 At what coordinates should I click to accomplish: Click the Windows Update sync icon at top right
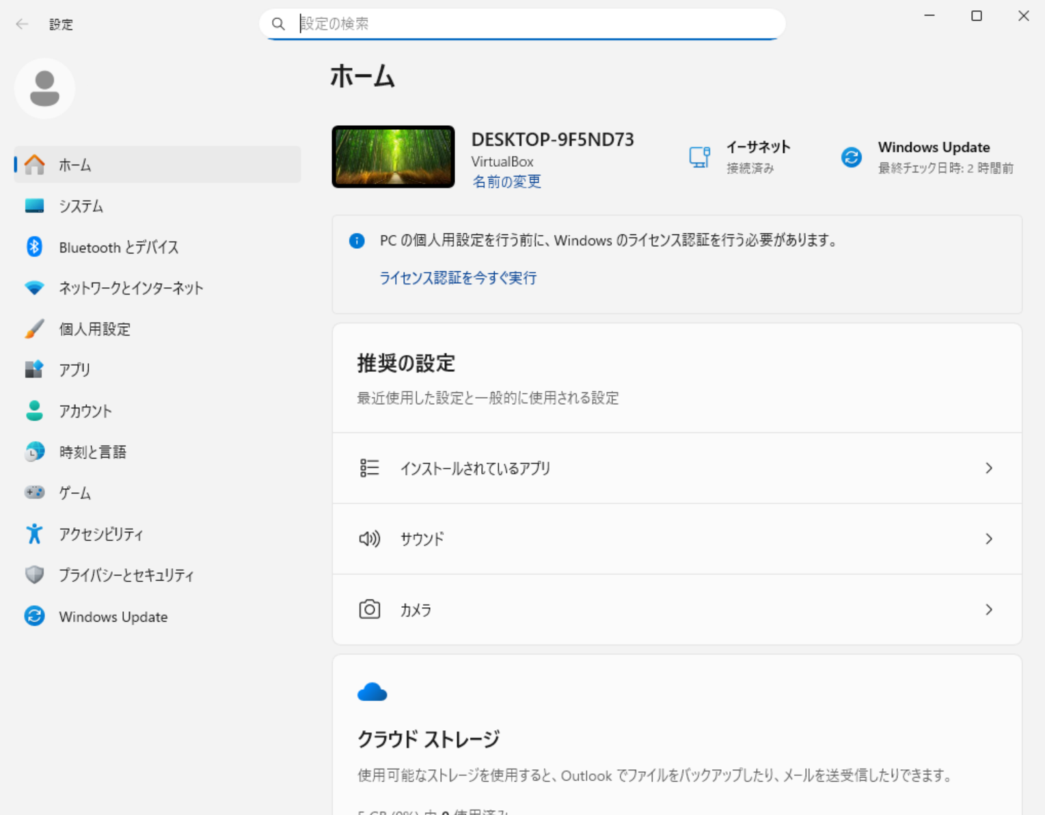point(851,157)
